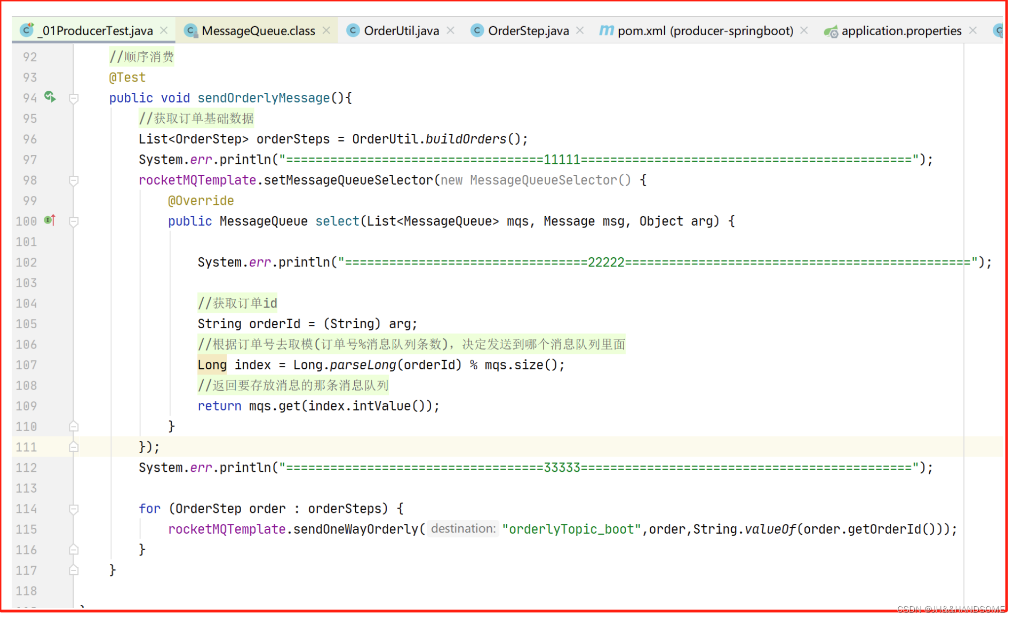Screen dimensions: 1013x618
Task: Click the fold end marker on line 117
Action: (x=74, y=571)
